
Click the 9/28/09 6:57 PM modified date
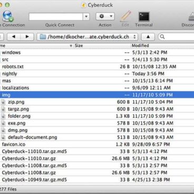click(151, 144)
